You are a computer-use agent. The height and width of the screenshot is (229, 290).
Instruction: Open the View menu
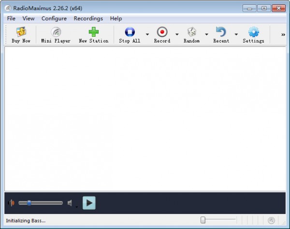[x=29, y=18]
